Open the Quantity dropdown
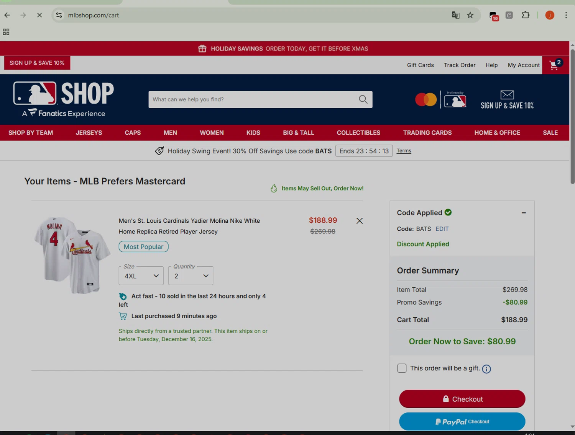The height and width of the screenshot is (435, 575). pos(191,275)
